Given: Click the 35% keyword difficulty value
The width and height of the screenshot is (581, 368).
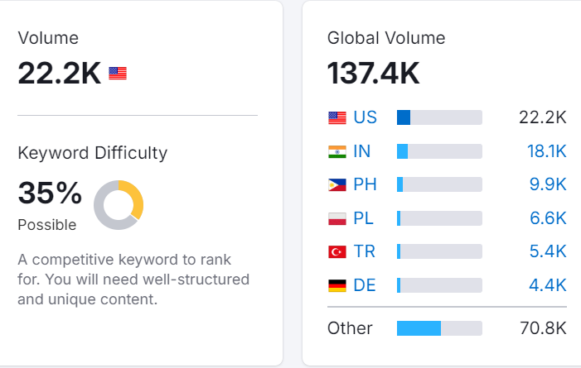Looking at the screenshot, I should (50, 194).
